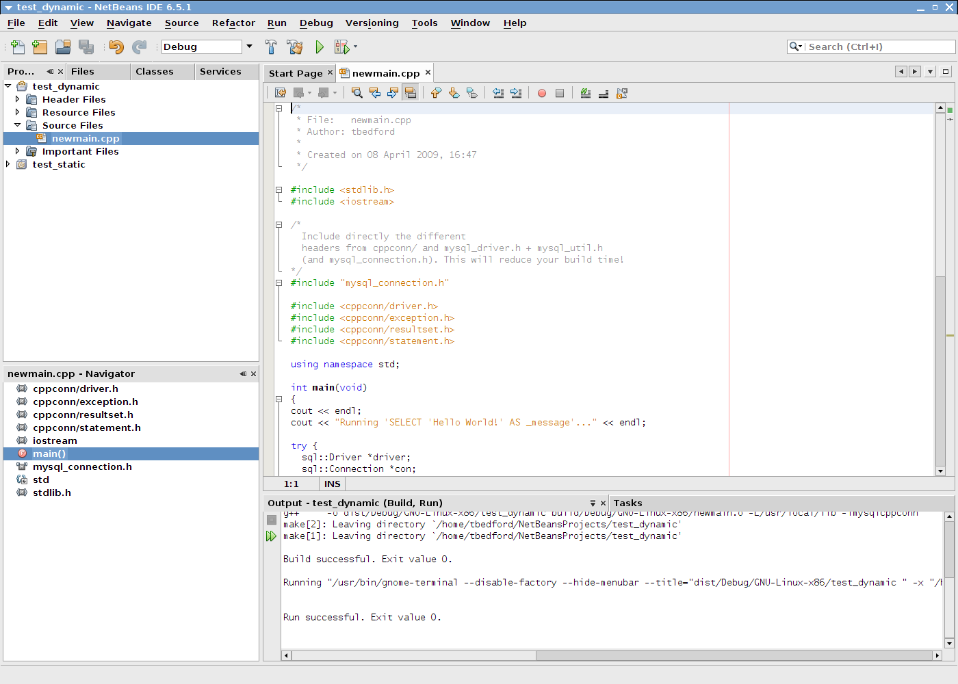Screen dimensions: 958x684
Task: Click the Build Project hammer icon
Action: [x=271, y=47]
